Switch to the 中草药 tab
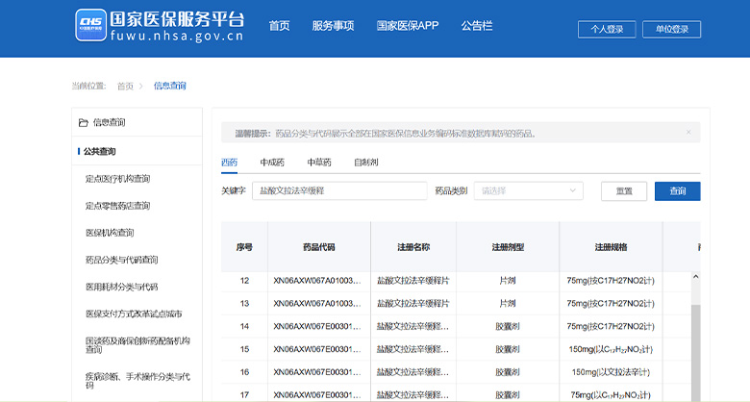Image resolution: width=750 pixels, height=402 pixels. (x=319, y=163)
